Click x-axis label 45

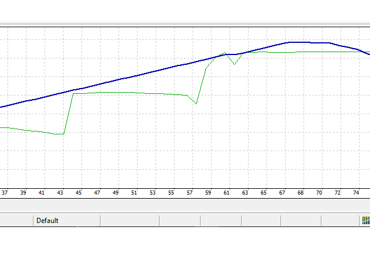point(79,193)
